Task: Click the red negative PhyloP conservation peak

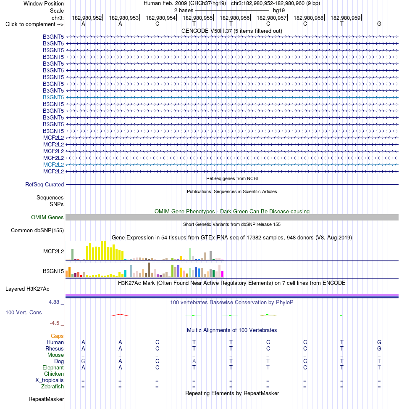Action: 120,315
